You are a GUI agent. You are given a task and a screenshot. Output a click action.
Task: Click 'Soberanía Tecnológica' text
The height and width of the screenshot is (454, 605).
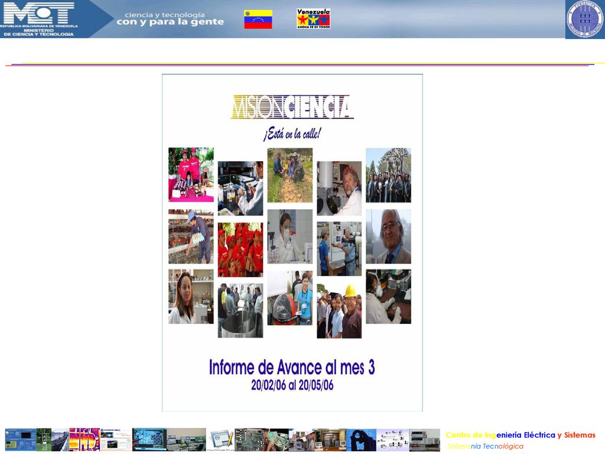coord(485,446)
